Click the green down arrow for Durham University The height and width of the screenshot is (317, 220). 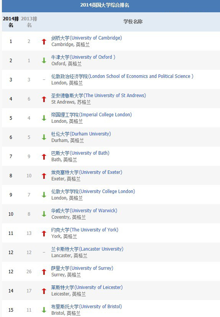point(44,137)
